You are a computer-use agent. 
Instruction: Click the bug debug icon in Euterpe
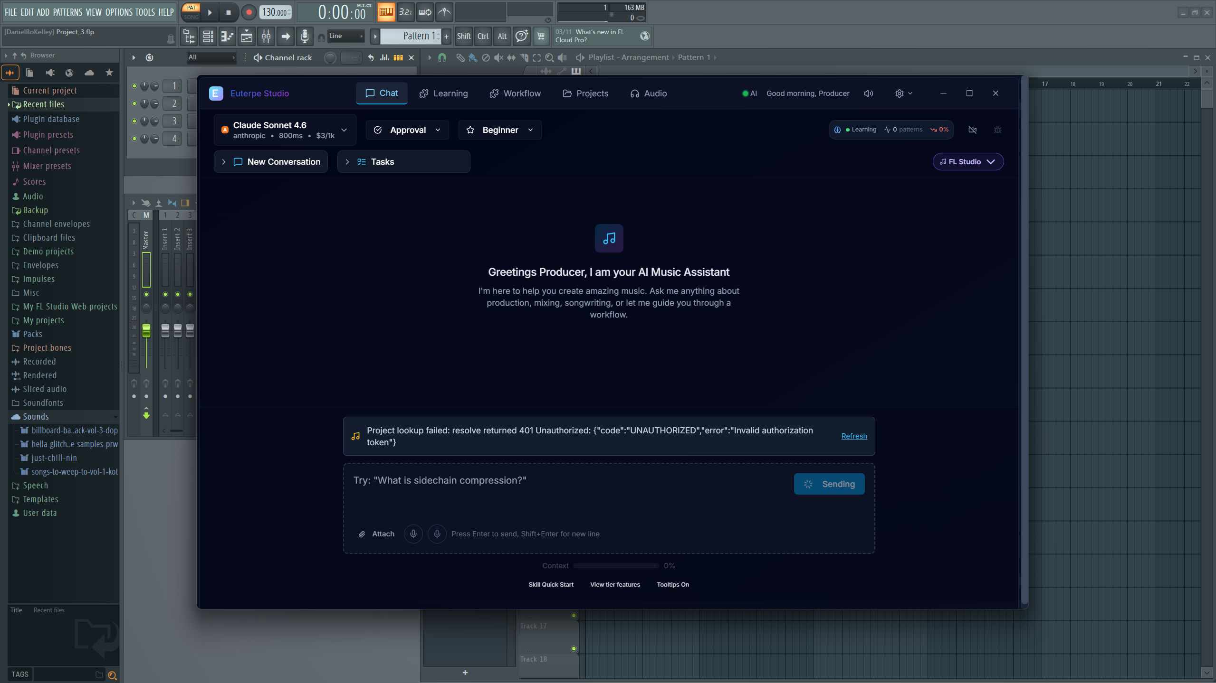[997, 130]
